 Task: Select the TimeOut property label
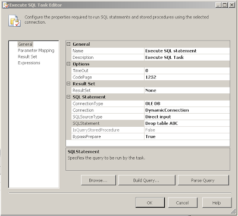(x=108, y=71)
